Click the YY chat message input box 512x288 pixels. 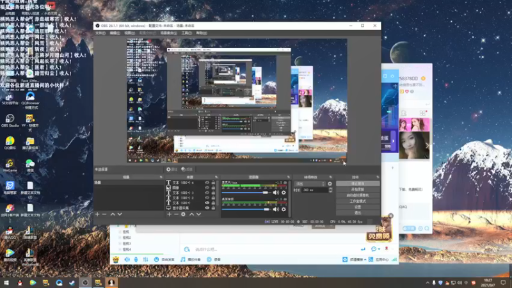click(x=276, y=249)
